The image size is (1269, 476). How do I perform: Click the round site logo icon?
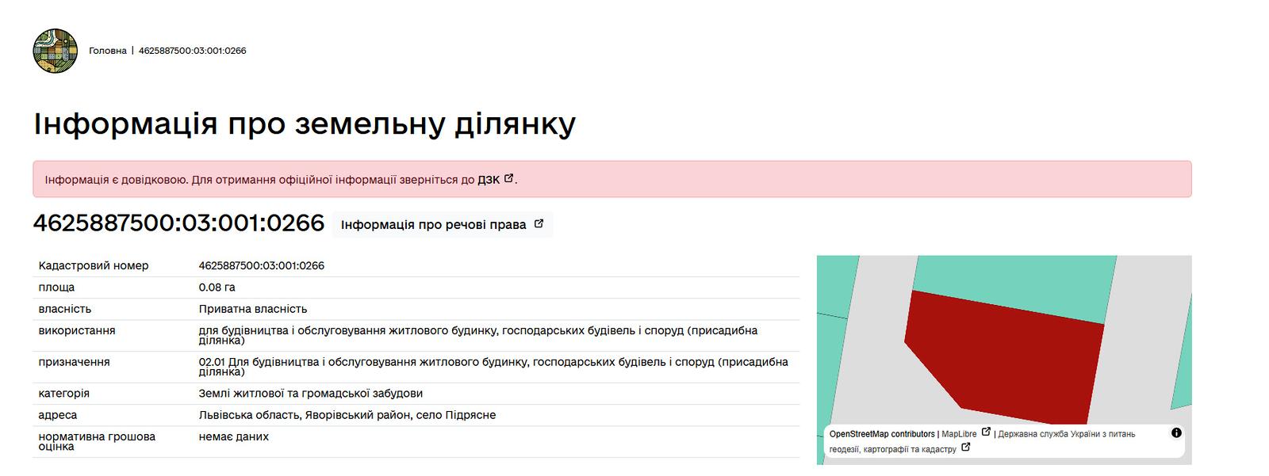click(x=55, y=51)
